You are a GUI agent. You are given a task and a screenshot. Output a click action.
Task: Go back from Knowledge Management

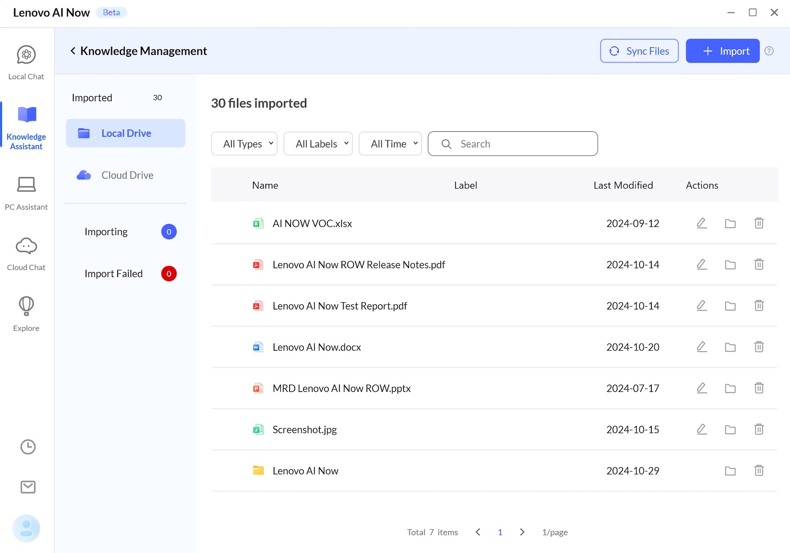[73, 51]
